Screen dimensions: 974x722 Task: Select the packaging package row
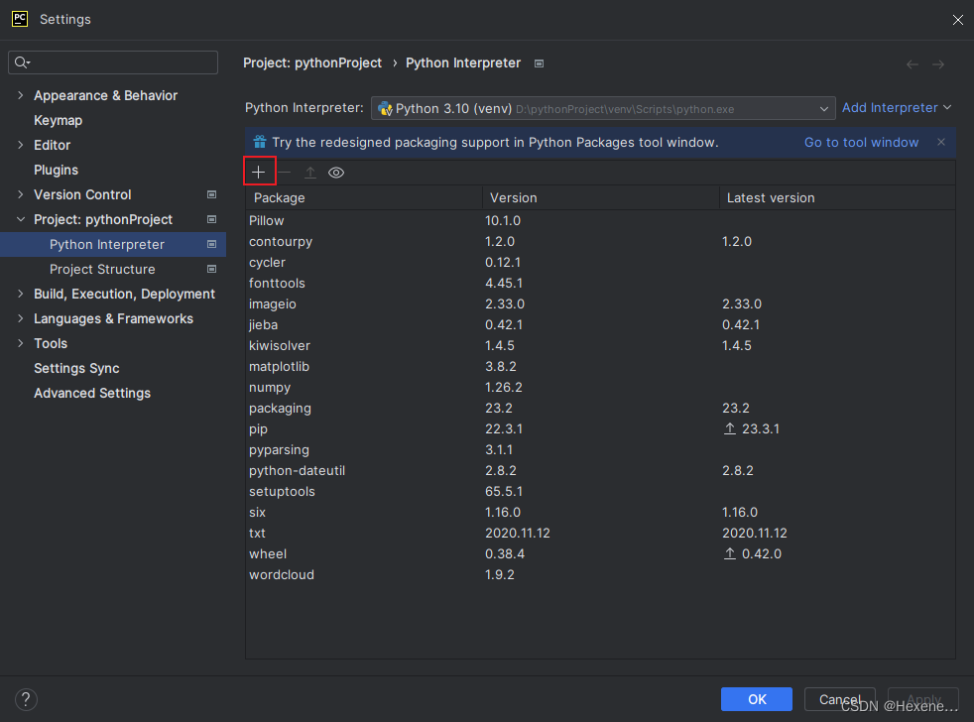click(601, 409)
